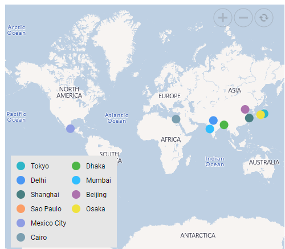Click the Shanghai legend label
The height and width of the screenshot is (249, 285).
(x=45, y=195)
